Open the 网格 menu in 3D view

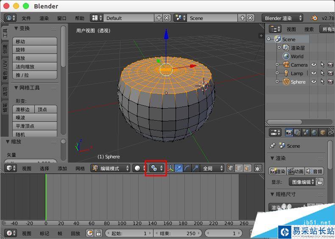tap(80, 169)
